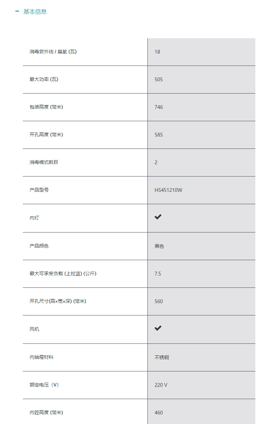Click the 产品颜色 value 黑色

[x=159, y=246]
